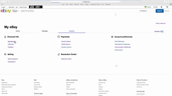This screenshot has height=96, width=172.
Task: Open Payment options
Action: pos(66,42)
